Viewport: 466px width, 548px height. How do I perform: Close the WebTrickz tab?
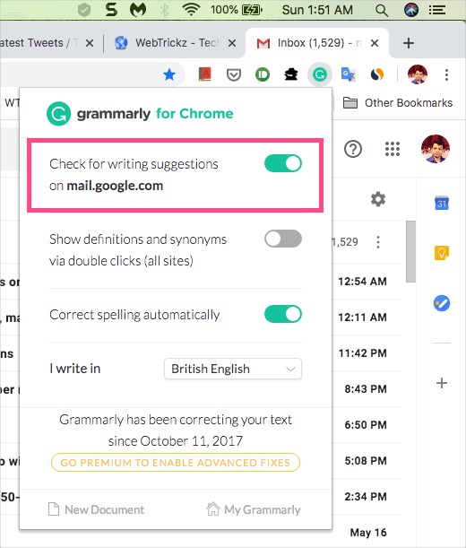pyautogui.click(x=232, y=43)
